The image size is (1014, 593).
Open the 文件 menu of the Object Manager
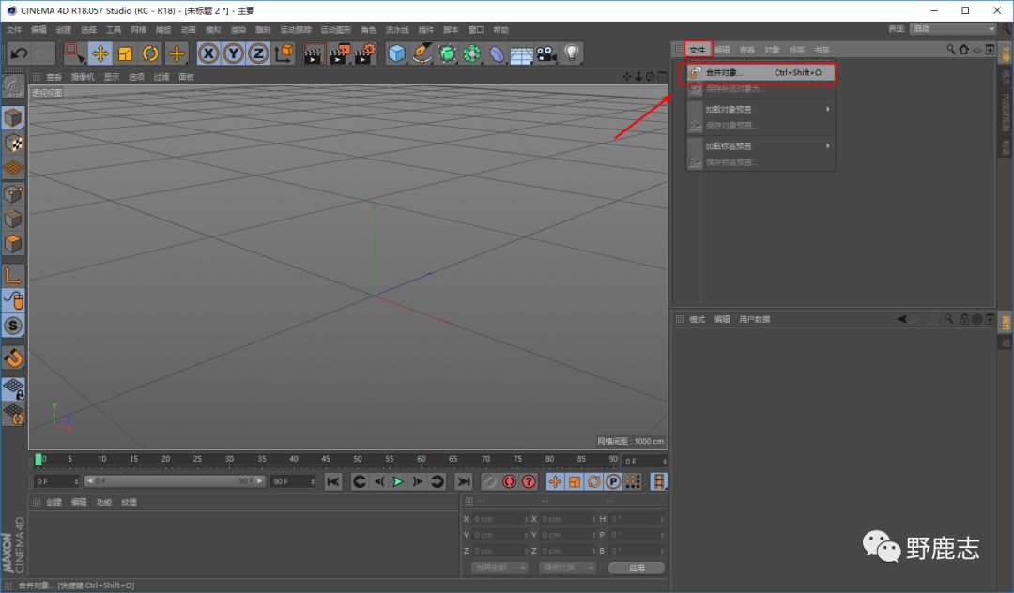pos(697,50)
